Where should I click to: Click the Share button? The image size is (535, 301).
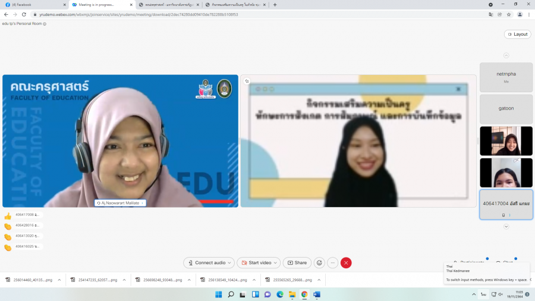pyautogui.click(x=297, y=263)
